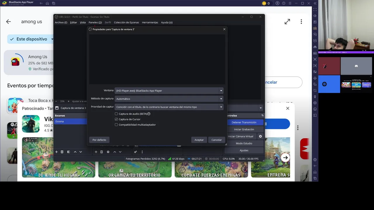
Task: Open Play Store three-dot overflow menu
Action: coord(301,22)
